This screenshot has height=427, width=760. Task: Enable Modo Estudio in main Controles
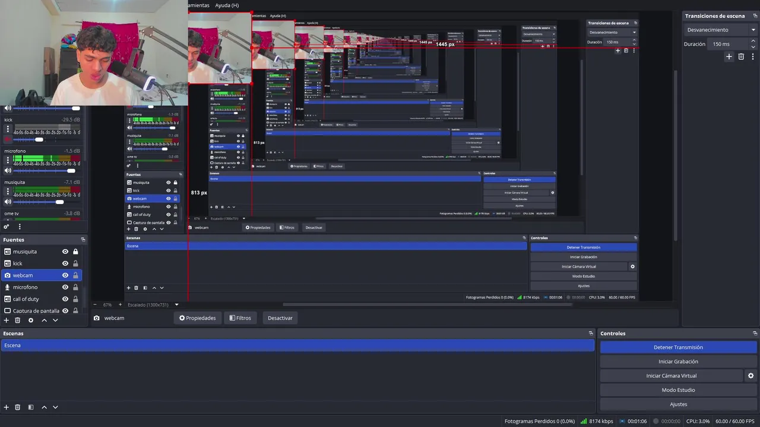pos(678,390)
